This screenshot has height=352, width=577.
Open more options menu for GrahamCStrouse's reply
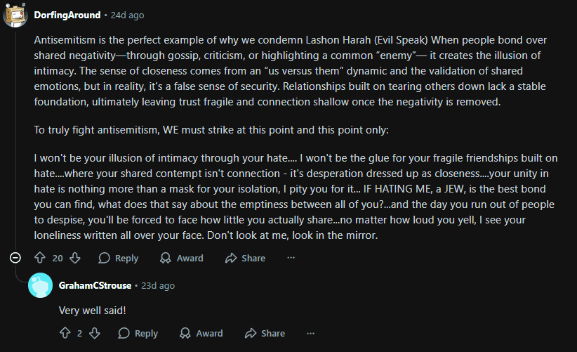pos(310,333)
